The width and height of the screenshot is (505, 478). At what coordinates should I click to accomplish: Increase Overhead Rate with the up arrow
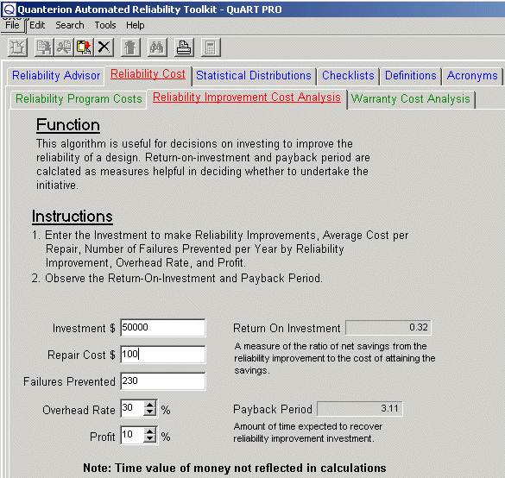pos(149,405)
